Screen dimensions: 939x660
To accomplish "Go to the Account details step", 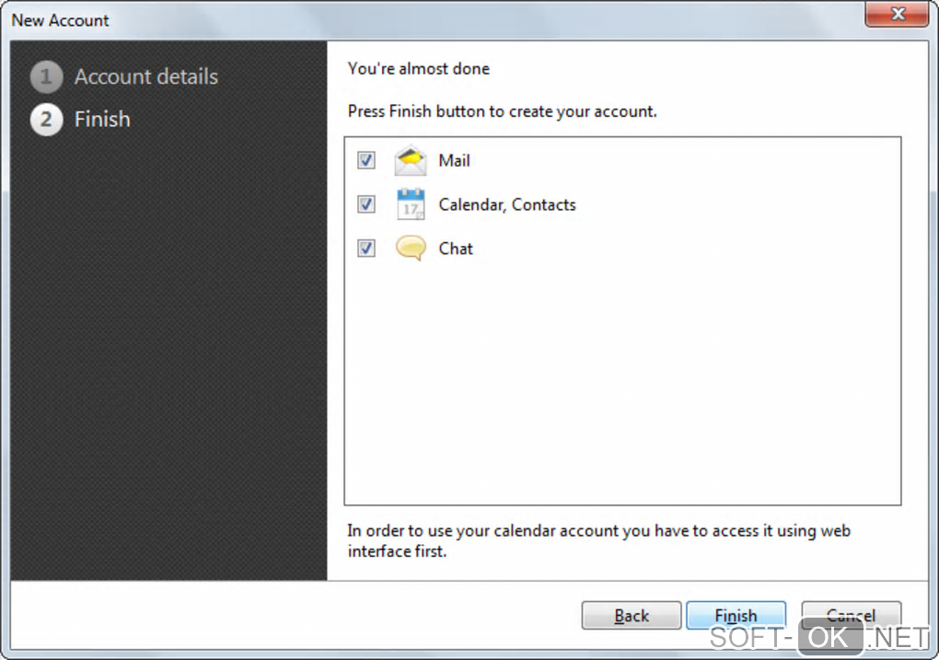I will (x=145, y=77).
